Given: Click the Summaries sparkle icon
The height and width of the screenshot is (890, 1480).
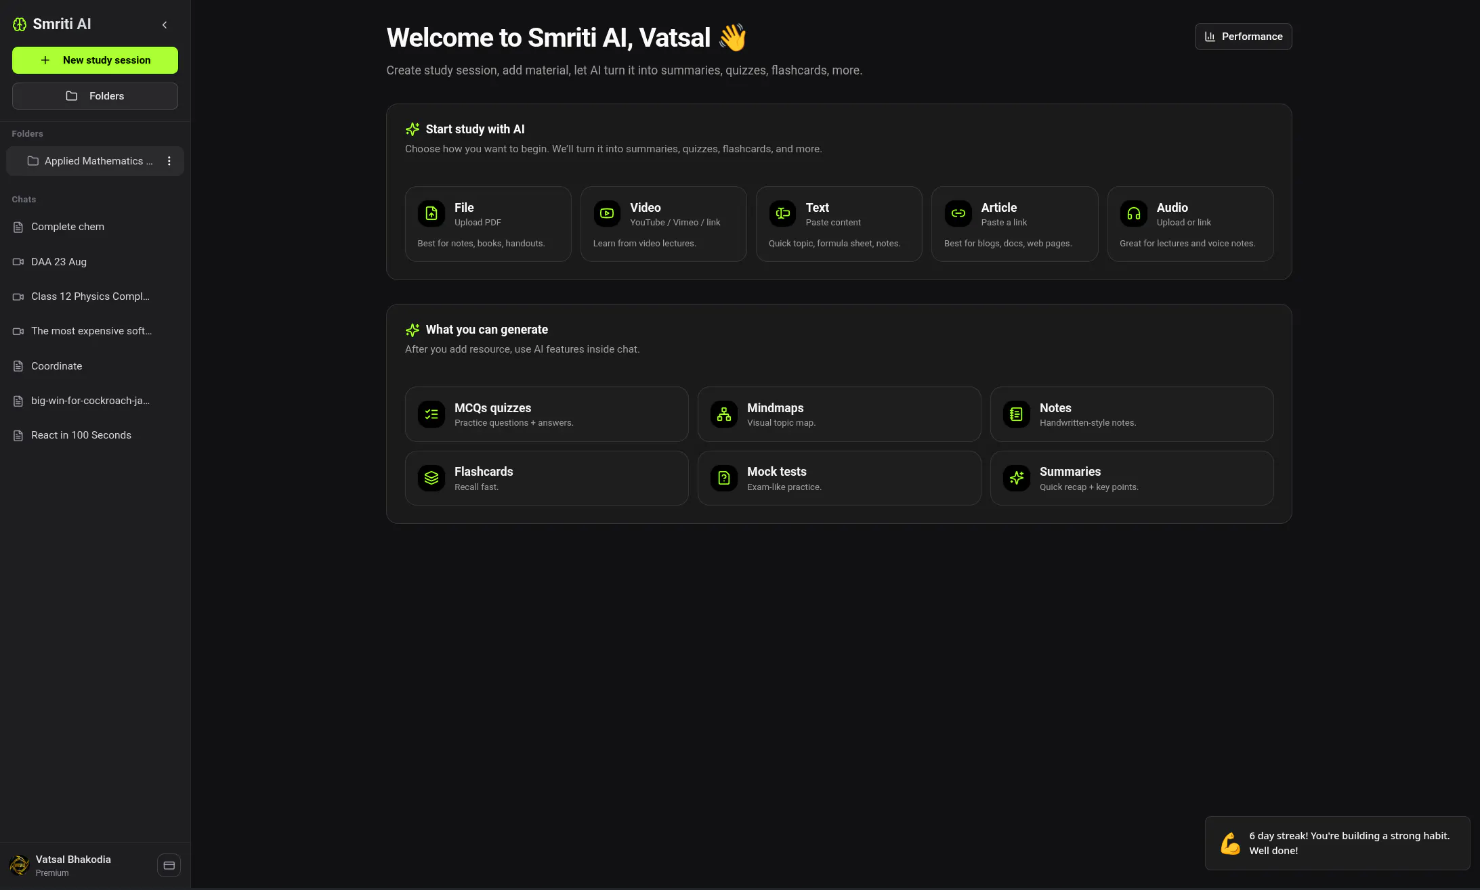Looking at the screenshot, I should tap(1017, 479).
